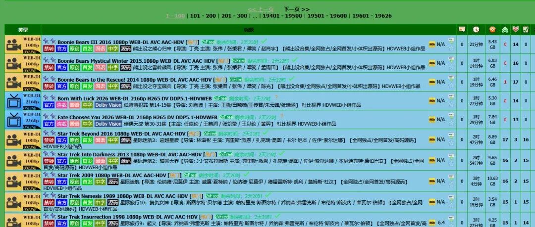Click size 10.63 GB in Star Trek 2009 row
The image size is (535, 227).
click(x=492, y=181)
